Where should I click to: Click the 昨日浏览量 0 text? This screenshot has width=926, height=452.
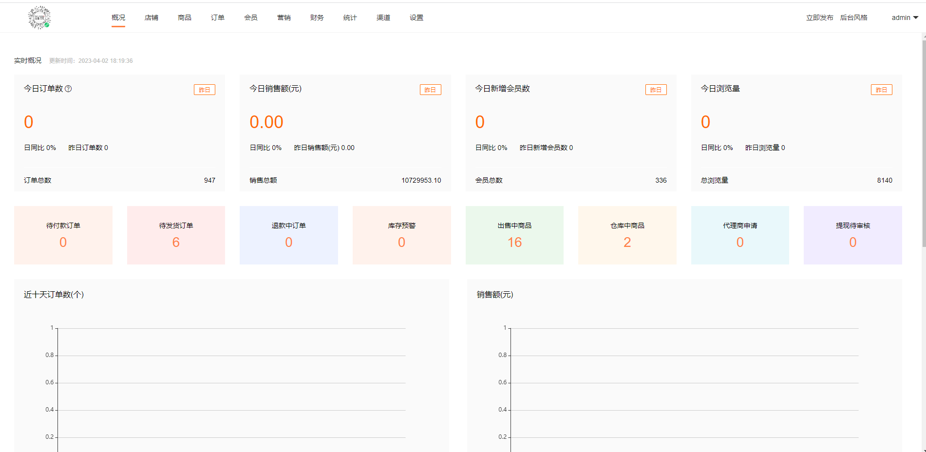point(765,148)
